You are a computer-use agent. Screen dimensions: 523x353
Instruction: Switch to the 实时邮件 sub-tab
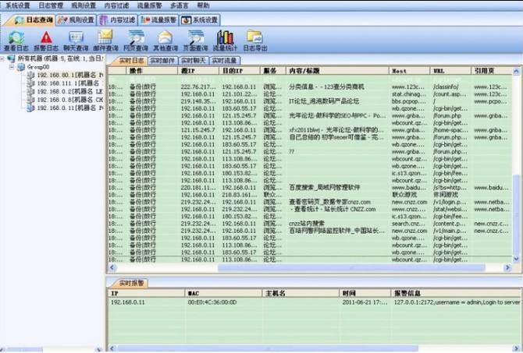(162, 61)
